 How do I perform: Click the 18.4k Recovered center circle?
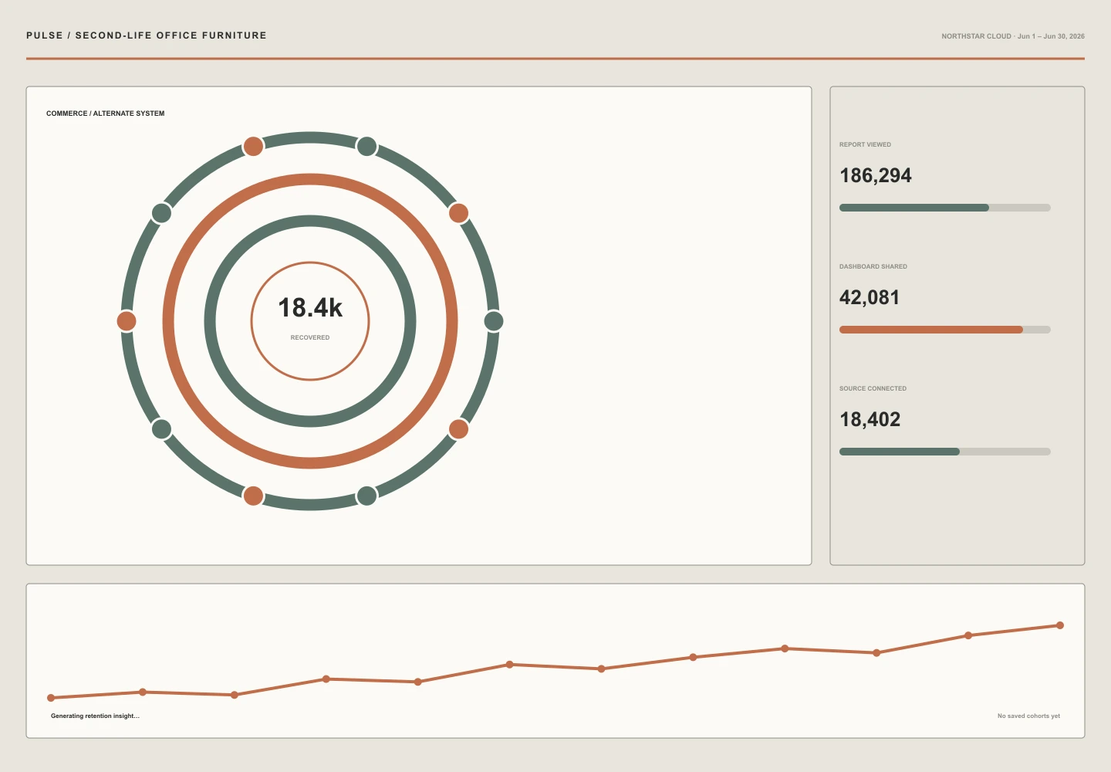point(310,321)
